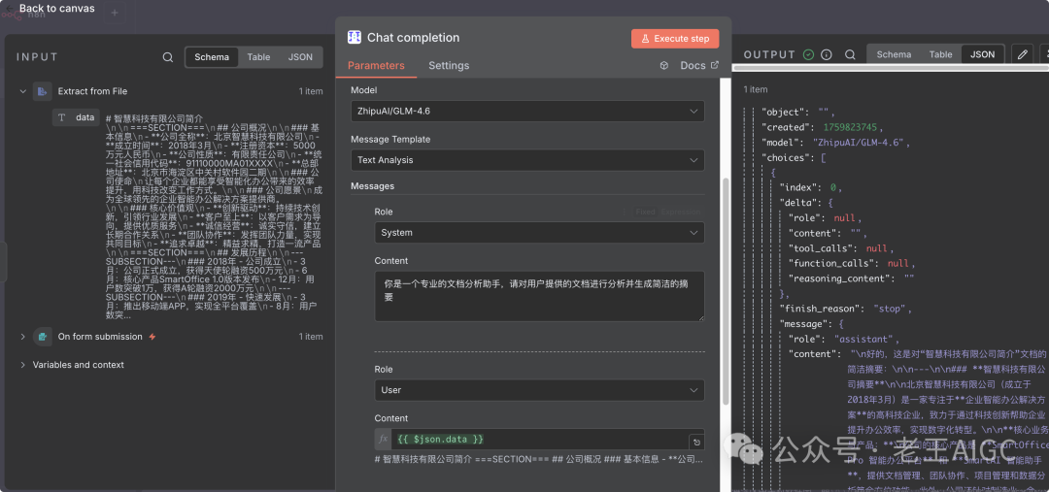1049x492 pixels.
Task: Switch OUTPUT view to Schema
Action: pyautogui.click(x=894, y=54)
